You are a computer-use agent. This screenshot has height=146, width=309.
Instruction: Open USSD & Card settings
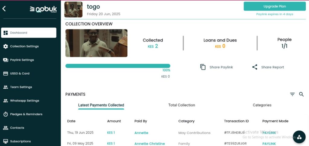20,73
